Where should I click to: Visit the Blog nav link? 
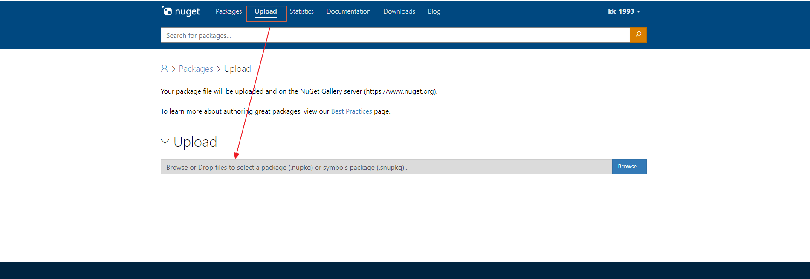pyautogui.click(x=434, y=11)
